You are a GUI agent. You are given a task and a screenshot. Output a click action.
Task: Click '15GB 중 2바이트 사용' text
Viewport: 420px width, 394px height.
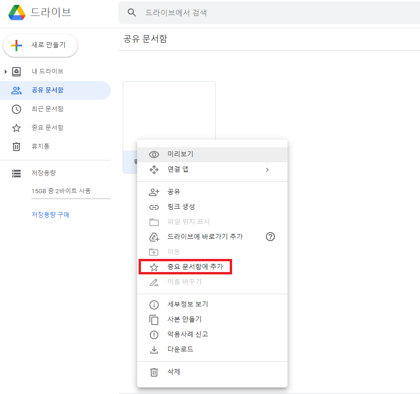point(61,191)
